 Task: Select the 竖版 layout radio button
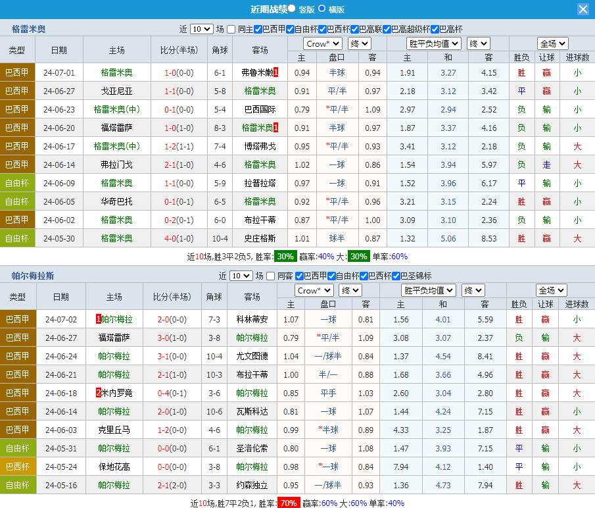(292, 9)
